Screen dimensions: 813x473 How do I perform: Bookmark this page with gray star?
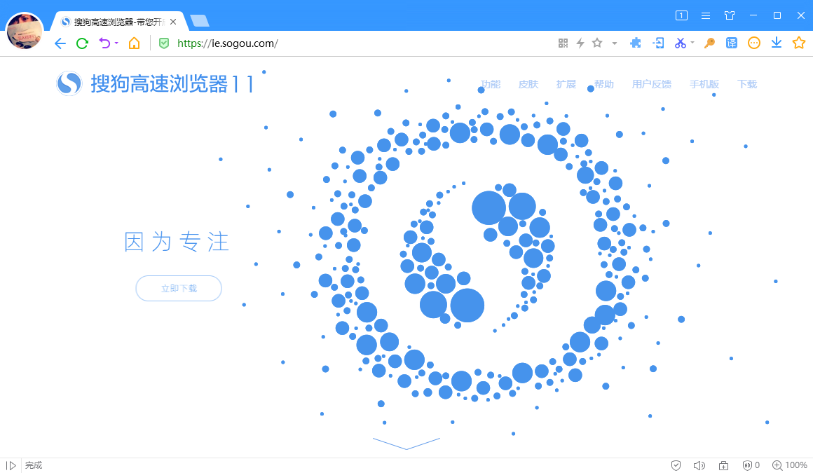point(597,43)
